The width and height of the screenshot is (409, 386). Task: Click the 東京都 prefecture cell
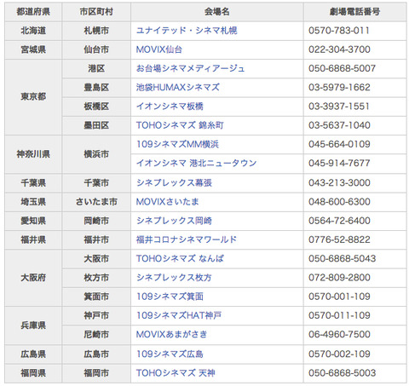33,97
